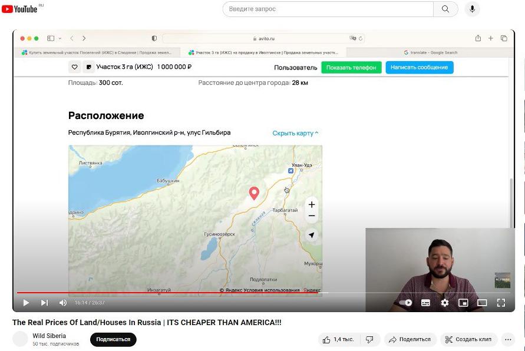The width and height of the screenshot is (525, 351).
Task: Click Wild Siberia channel avatar
Action: coord(20,339)
